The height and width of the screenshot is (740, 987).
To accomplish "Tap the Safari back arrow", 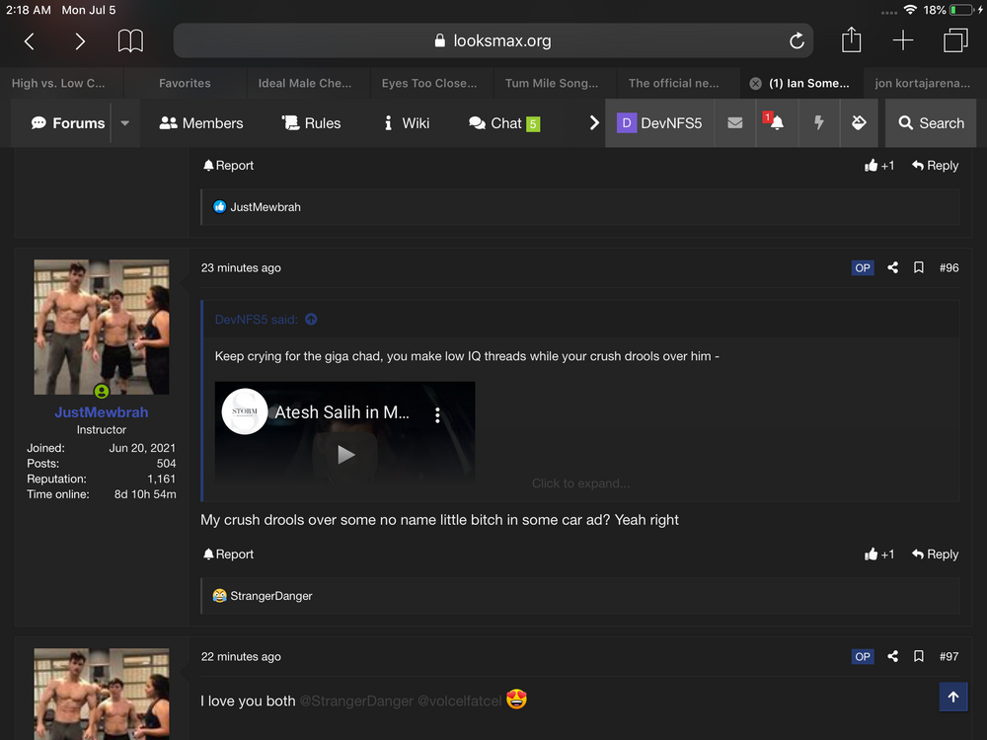I will 30,41.
